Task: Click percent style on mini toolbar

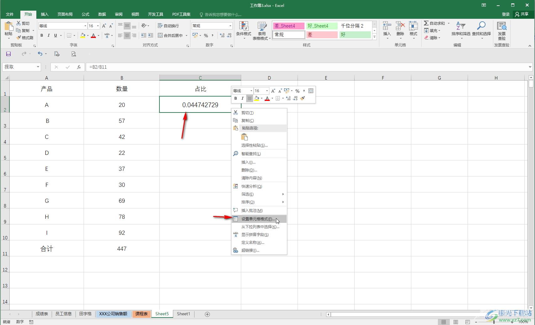Action: pyautogui.click(x=297, y=91)
